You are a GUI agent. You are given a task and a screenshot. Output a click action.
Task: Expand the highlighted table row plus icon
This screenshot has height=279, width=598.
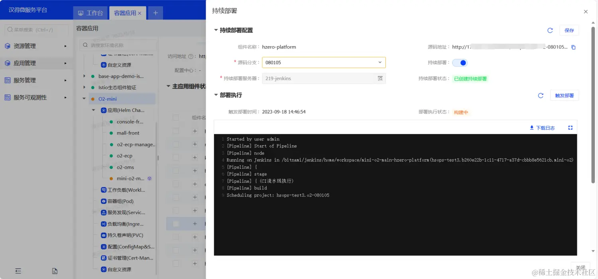point(195,224)
